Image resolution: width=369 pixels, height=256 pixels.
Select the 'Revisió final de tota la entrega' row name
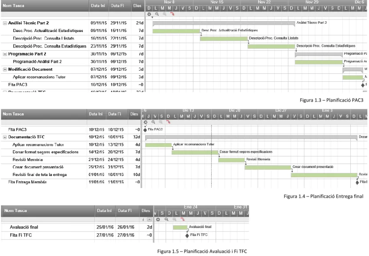(x=40, y=175)
